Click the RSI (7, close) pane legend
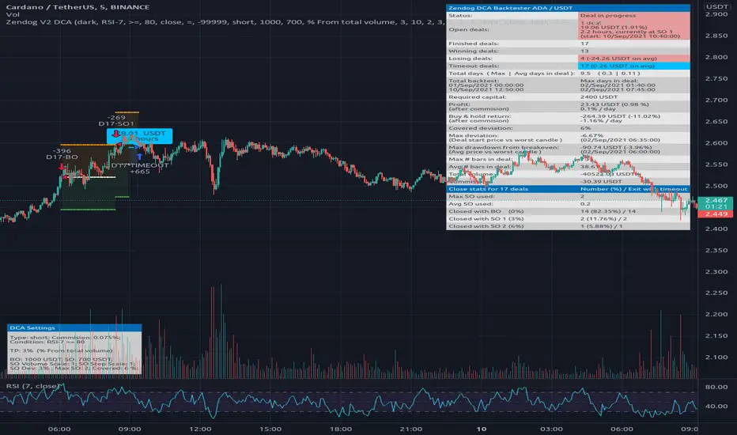This screenshot has width=737, height=435. [x=25, y=388]
